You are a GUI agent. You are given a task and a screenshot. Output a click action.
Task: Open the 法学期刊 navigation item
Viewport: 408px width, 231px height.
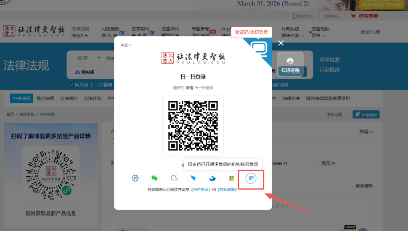140,29
